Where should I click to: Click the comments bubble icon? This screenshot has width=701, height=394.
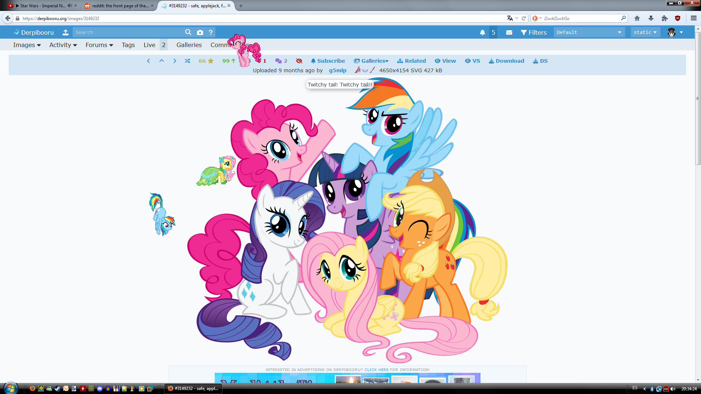279,61
